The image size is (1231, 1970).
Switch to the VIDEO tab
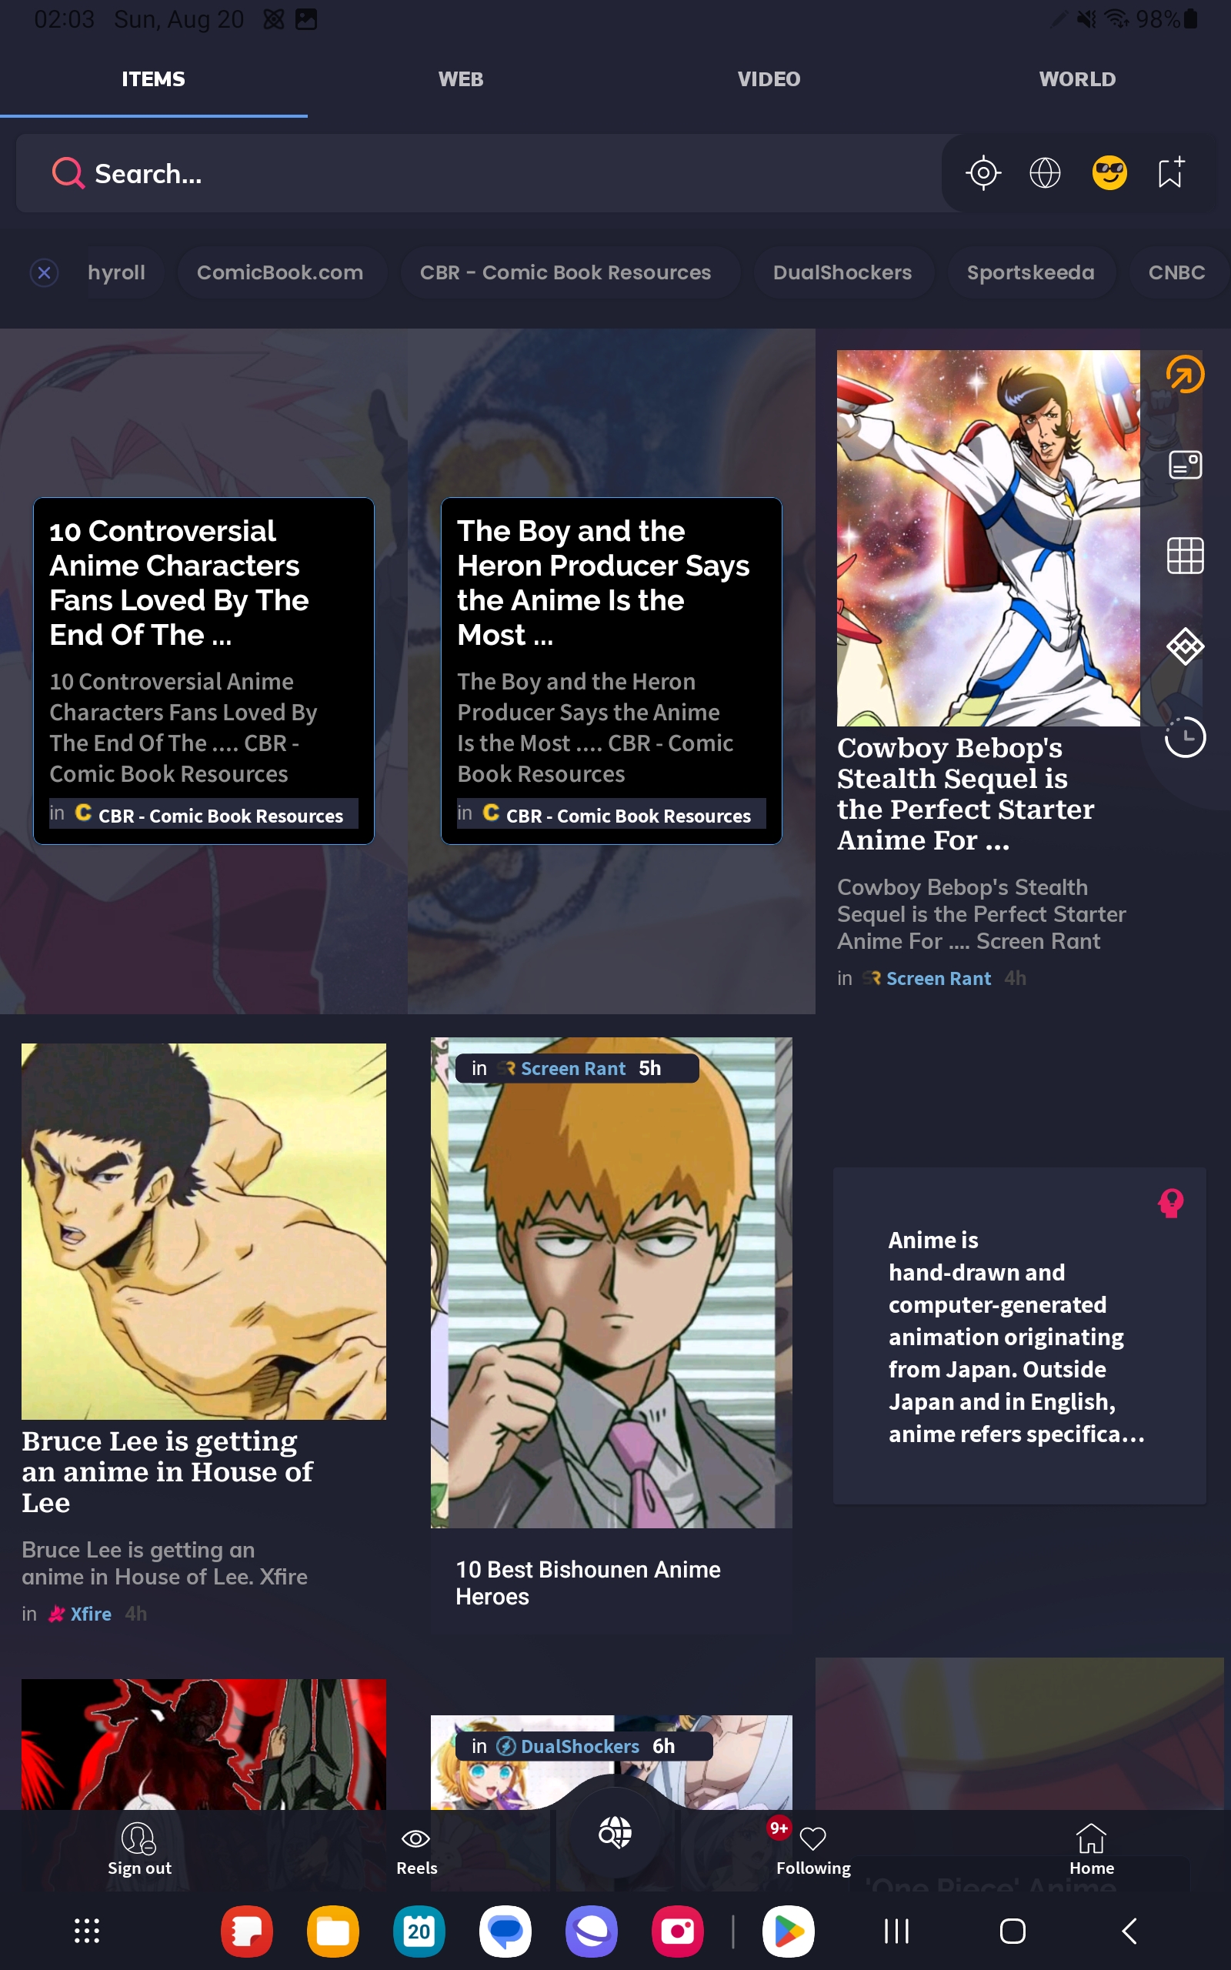pyautogui.click(x=769, y=79)
